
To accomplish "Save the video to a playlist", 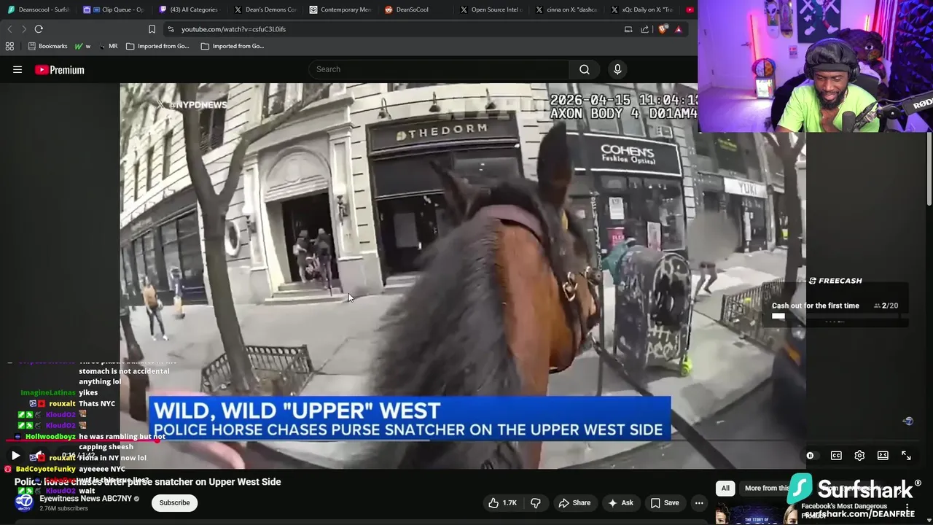I will (665, 502).
